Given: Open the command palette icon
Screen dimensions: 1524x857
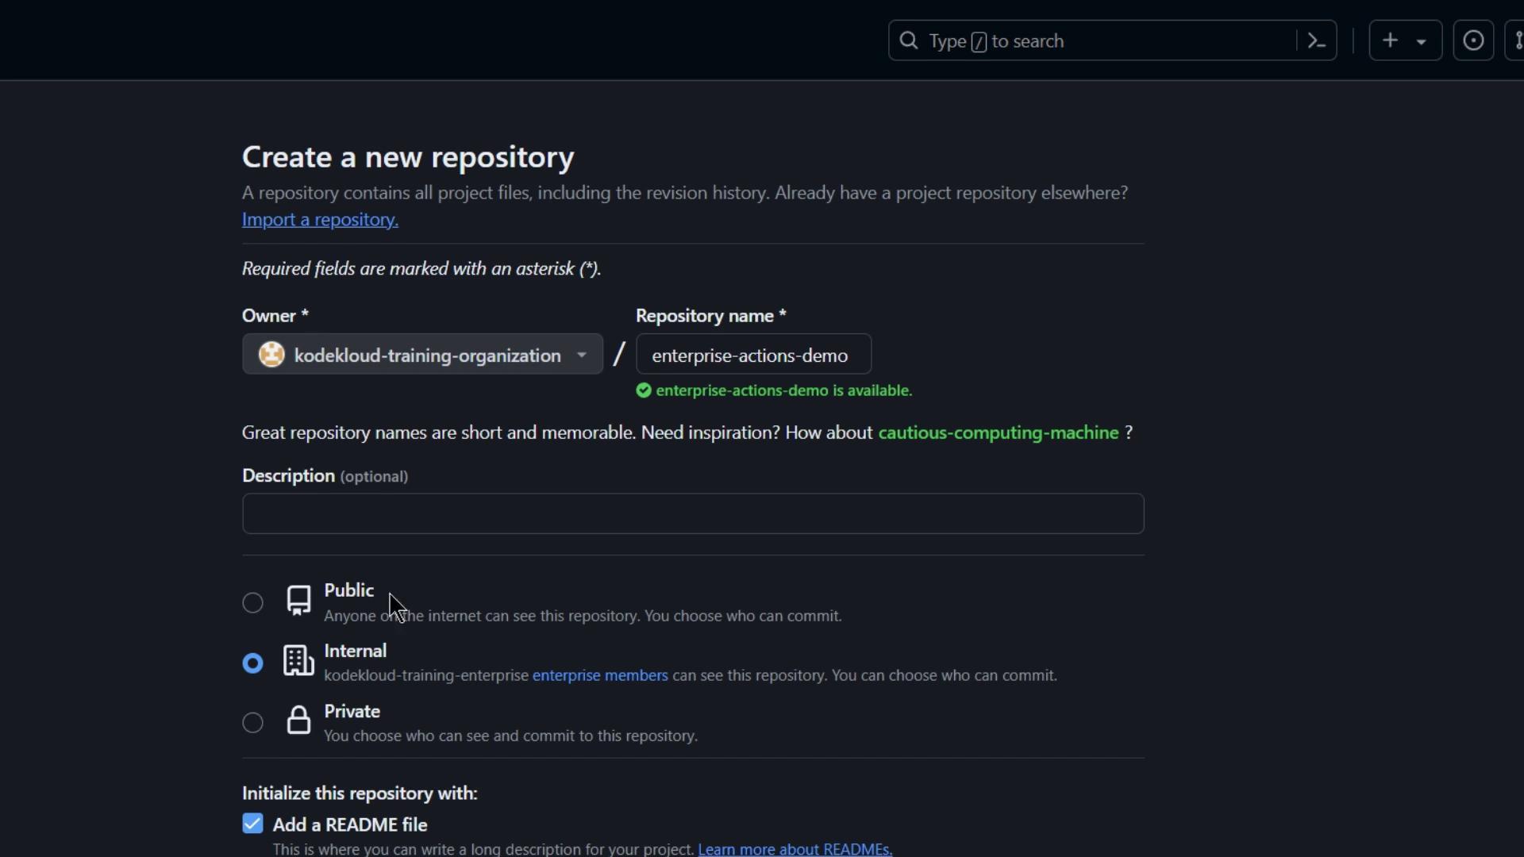Looking at the screenshot, I should click(x=1317, y=40).
